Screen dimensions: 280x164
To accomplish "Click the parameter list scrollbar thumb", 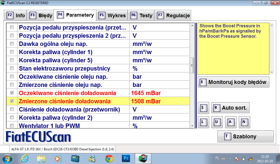I will (x=192, y=65).
